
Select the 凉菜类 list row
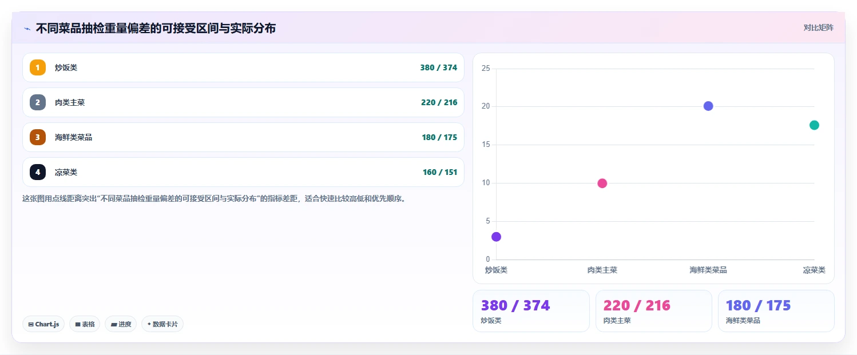(x=243, y=172)
